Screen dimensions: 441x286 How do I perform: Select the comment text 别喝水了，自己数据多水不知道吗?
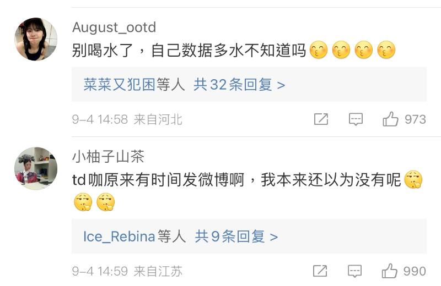189,51
